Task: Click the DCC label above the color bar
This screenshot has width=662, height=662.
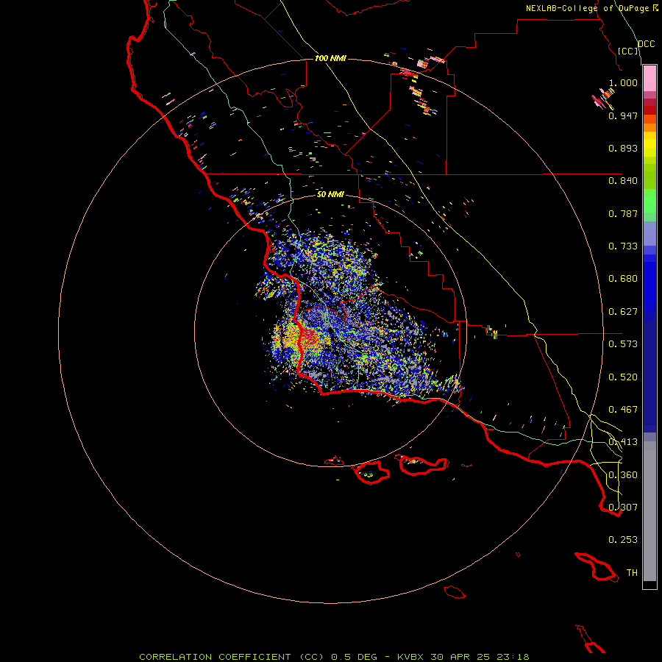Action: pos(647,44)
